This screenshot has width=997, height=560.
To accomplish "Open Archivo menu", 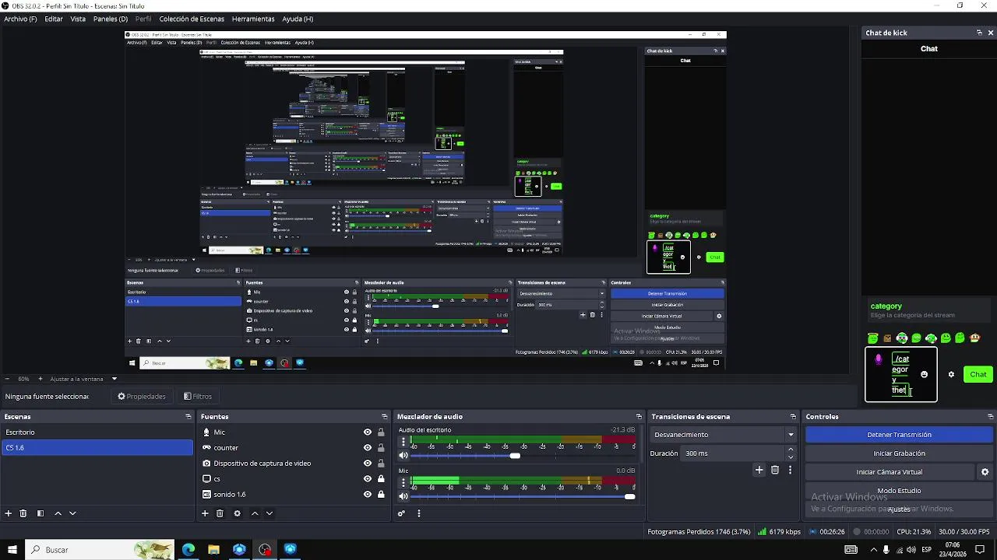I will (20, 19).
